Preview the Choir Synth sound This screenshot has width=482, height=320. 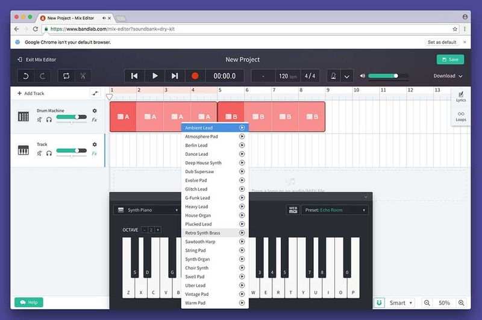(x=242, y=268)
